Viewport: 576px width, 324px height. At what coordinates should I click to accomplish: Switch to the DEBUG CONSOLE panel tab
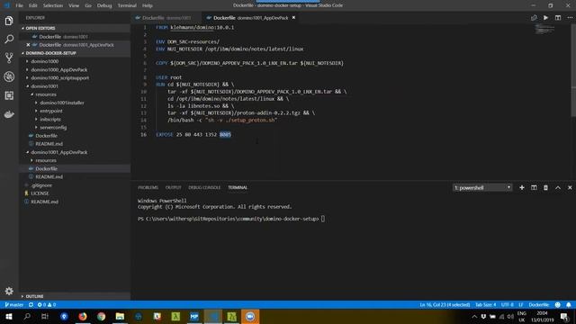(204, 188)
